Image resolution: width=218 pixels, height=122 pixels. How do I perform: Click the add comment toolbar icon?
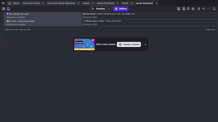tap(188, 9)
